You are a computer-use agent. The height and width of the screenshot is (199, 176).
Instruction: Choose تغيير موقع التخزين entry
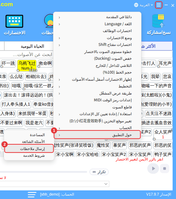(97, 121)
